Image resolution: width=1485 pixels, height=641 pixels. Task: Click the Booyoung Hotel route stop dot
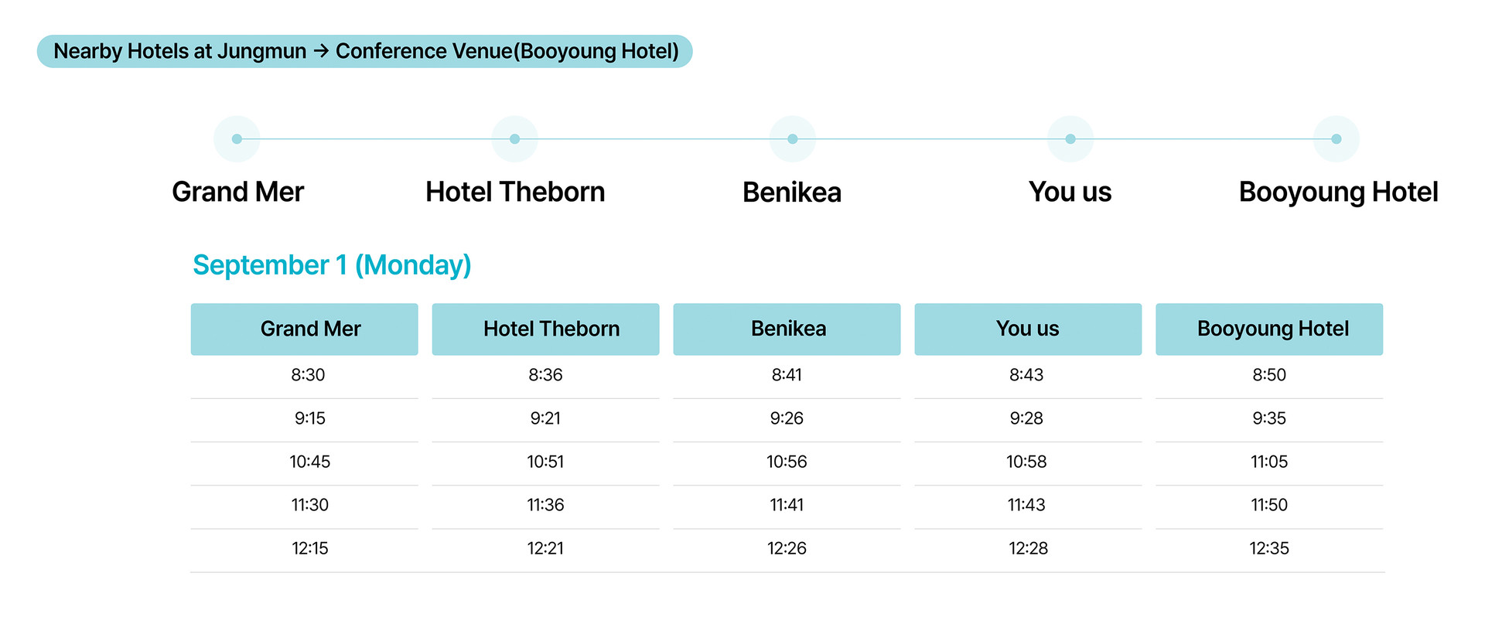(x=1336, y=139)
